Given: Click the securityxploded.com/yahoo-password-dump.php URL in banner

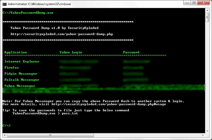Looking at the screenshot, I should (x=62, y=34).
